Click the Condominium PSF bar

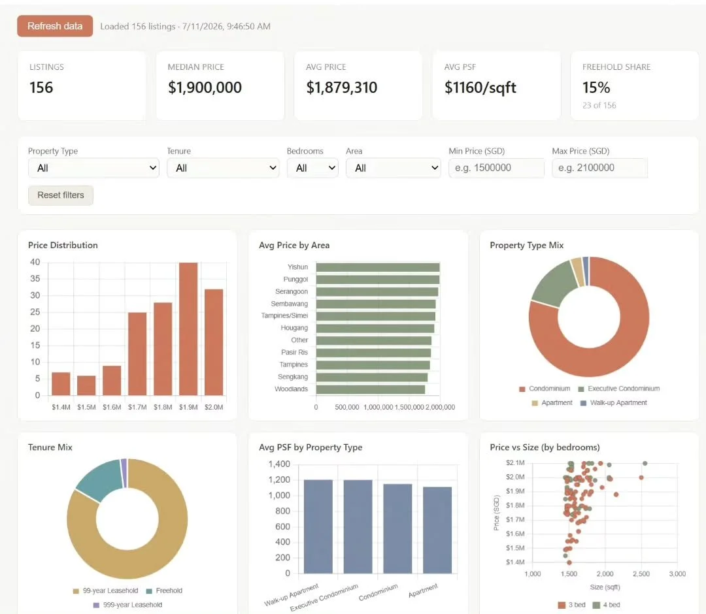click(x=397, y=528)
